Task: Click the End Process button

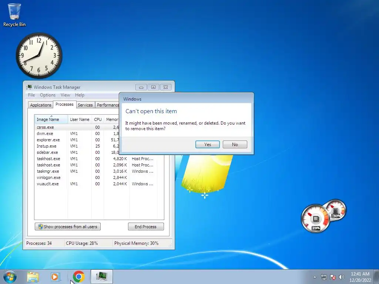Action: tap(146, 227)
